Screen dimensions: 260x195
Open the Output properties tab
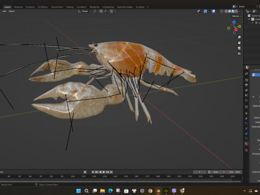[246, 85]
